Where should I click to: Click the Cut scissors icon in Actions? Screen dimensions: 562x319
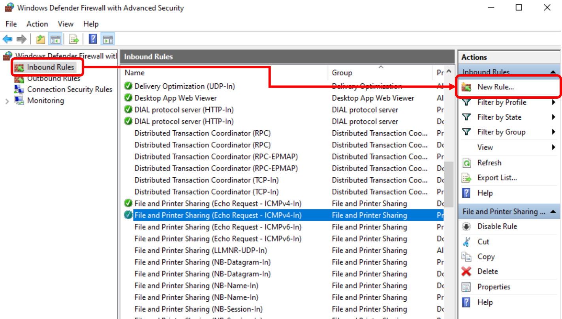click(466, 242)
